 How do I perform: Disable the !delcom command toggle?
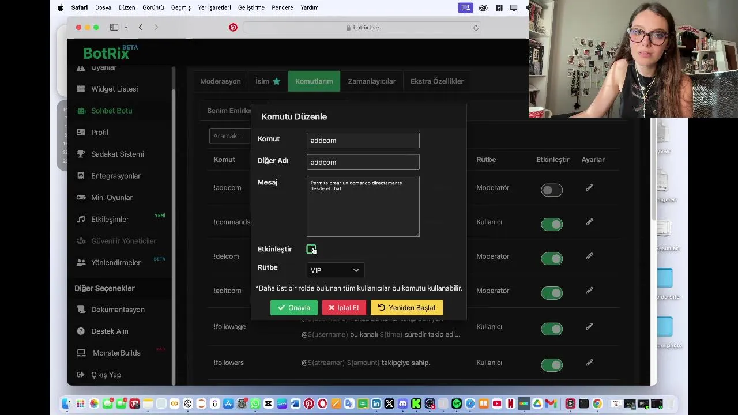point(552,259)
